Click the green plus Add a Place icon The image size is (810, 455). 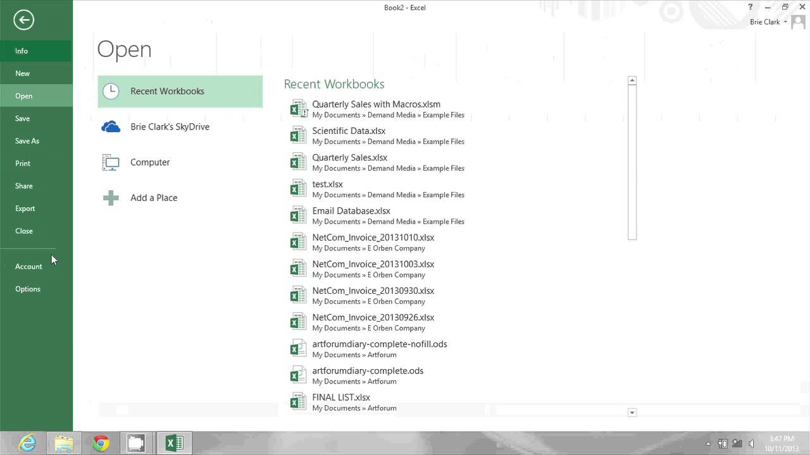(111, 198)
